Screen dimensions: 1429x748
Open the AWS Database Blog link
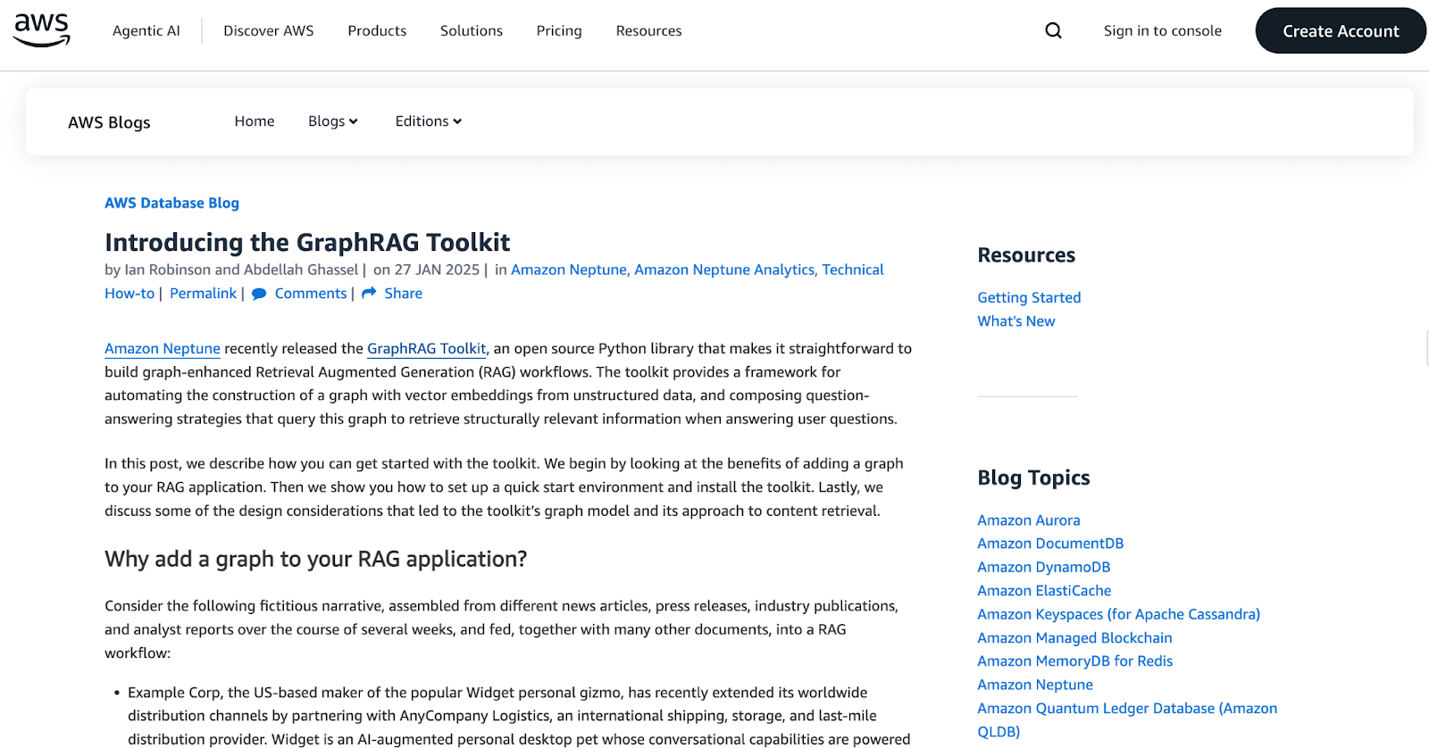pyautogui.click(x=171, y=203)
